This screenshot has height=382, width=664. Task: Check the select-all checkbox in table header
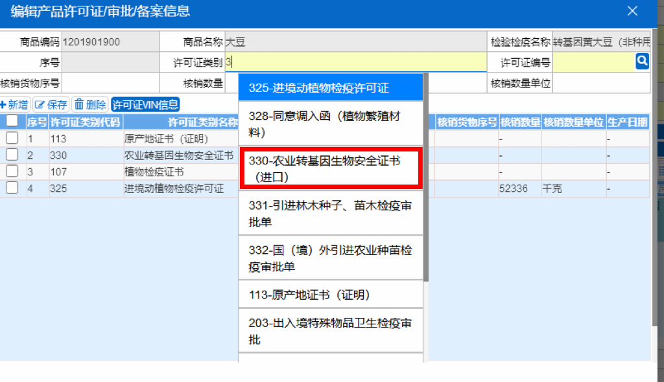tap(12, 122)
